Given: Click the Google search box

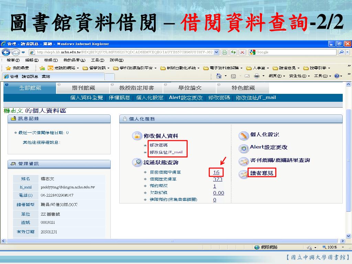Looking at the screenshot, I should pos(293,52).
